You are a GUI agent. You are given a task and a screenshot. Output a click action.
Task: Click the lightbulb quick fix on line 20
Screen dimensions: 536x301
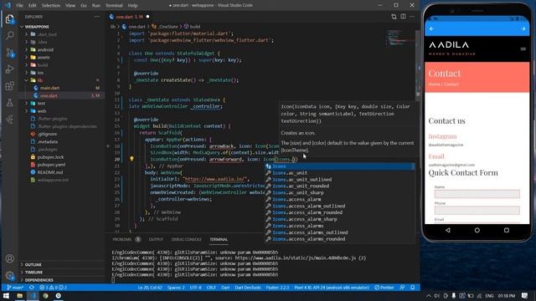tap(131, 159)
